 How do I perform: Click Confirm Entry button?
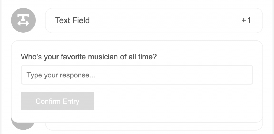coord(58,101)
